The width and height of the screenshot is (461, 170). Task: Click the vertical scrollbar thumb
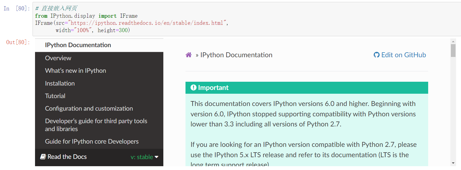click(x=453, y=50)
